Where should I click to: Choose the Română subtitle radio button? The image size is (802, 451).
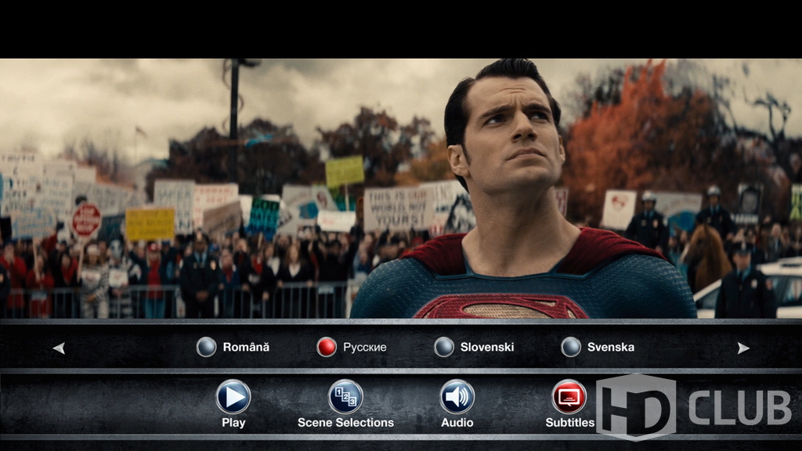[207, 347]
